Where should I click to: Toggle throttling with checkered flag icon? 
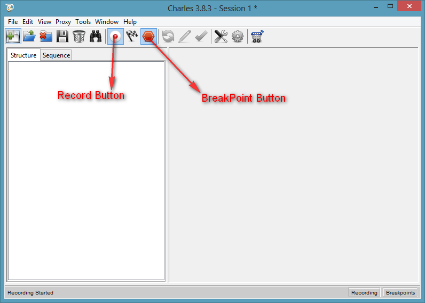click(132, 36)
